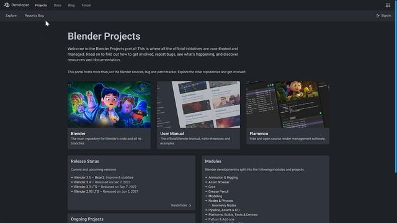Open the Grease Pencil module
Image resolution: width=397 pixels, height=223 pixels.
[x=218, y=191]
